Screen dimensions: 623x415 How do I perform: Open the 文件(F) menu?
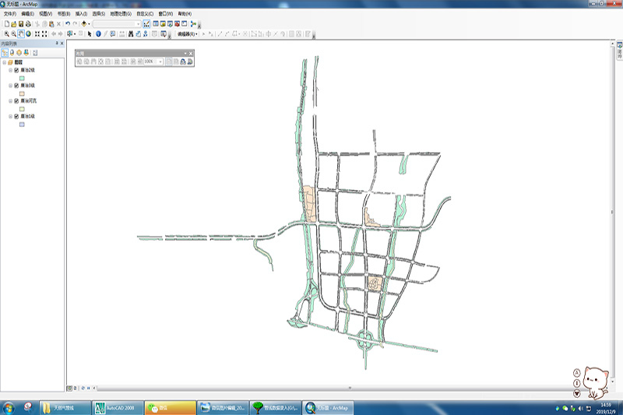[x=10, y=14]
